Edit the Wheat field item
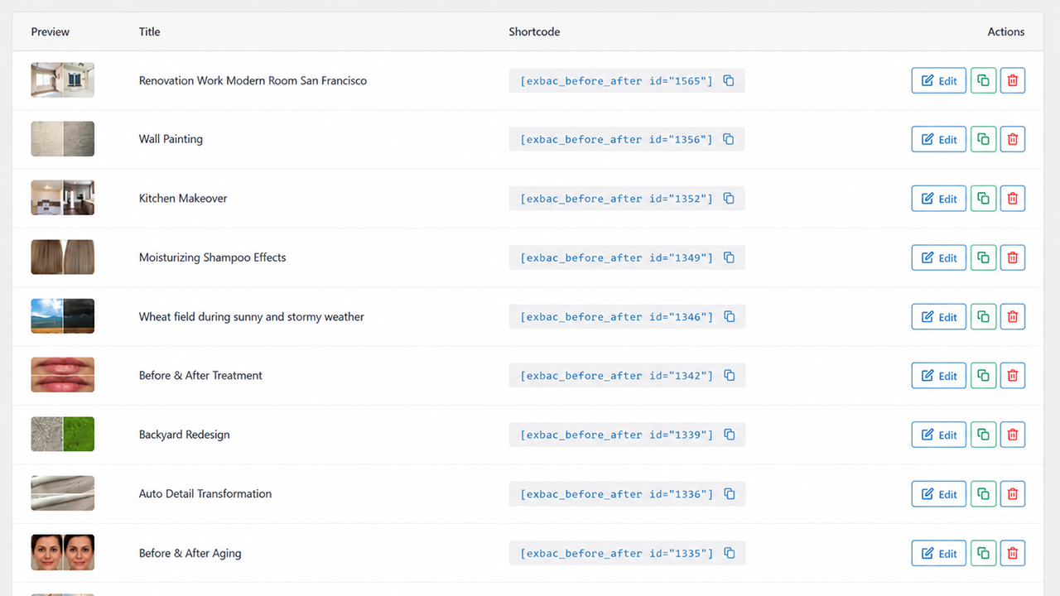 [x=939, y=316]
